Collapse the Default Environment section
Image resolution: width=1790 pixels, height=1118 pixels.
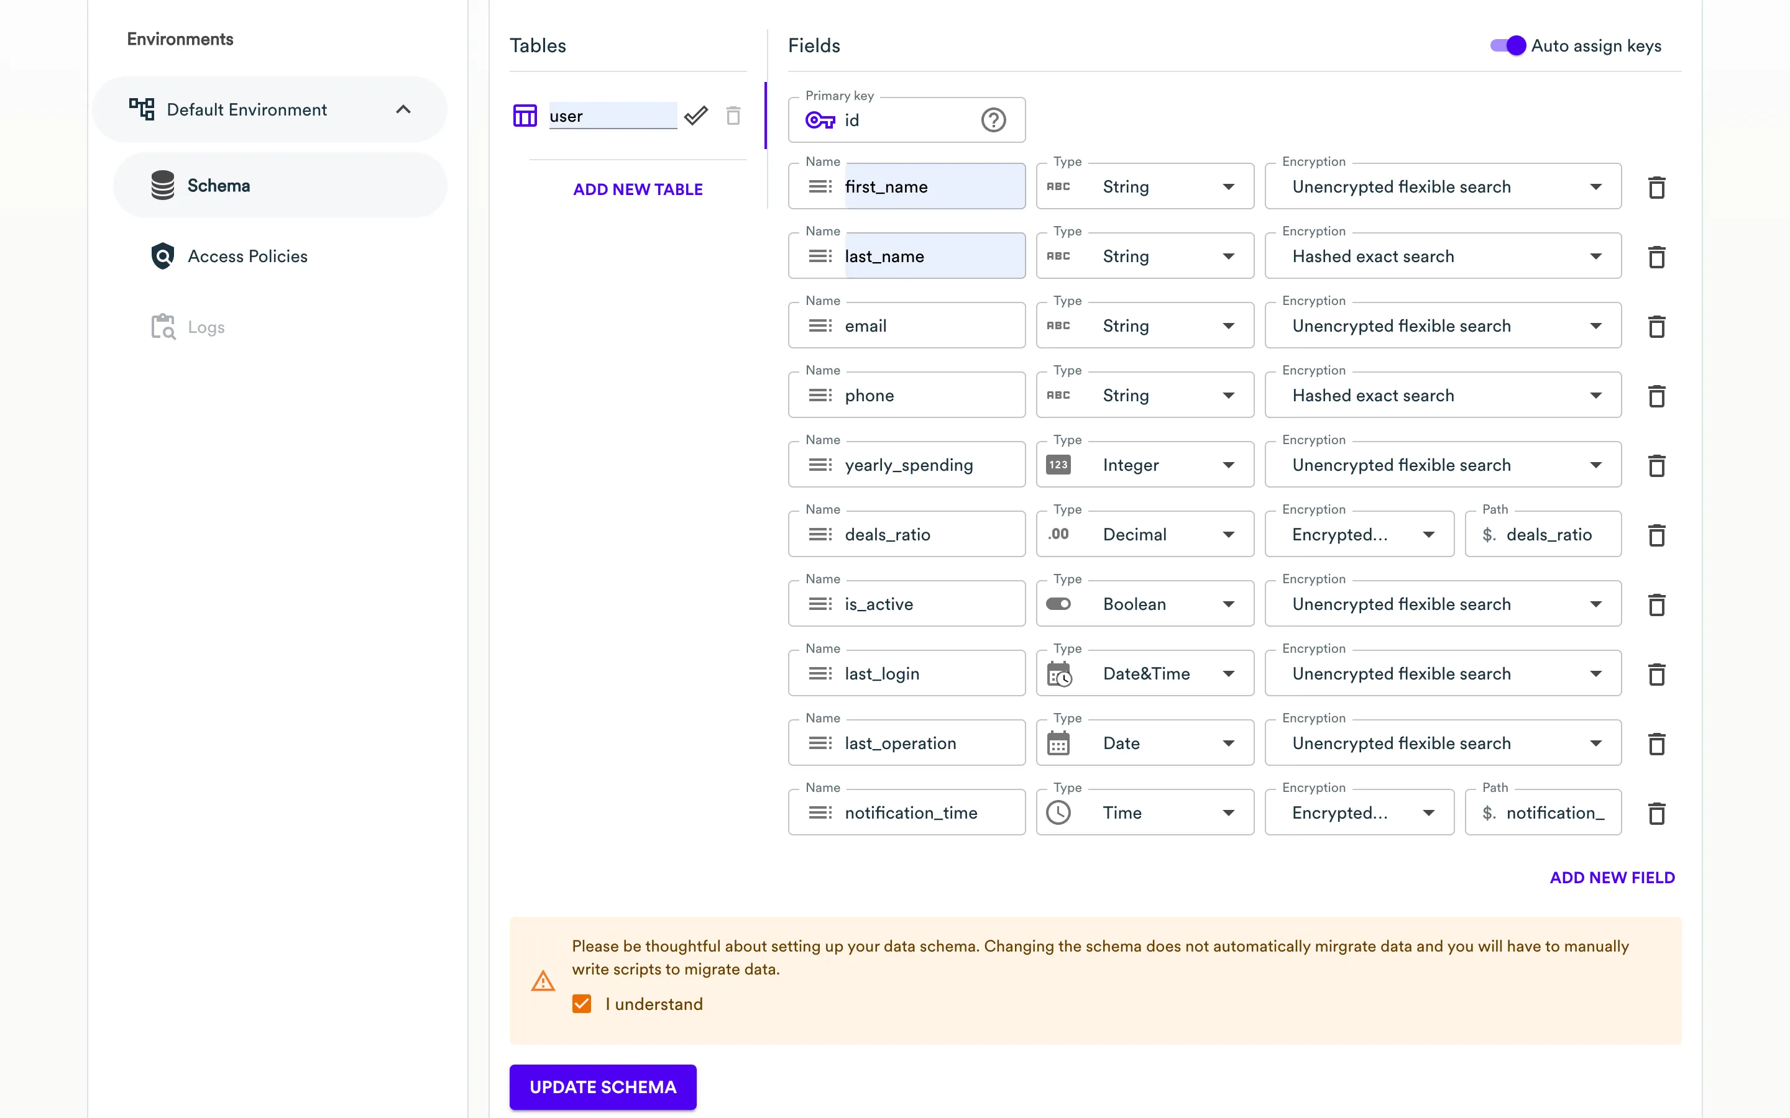[x=403, y=109]
